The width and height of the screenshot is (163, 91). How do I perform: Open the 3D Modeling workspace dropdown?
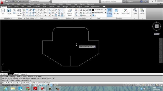click(x=39, y=2)
